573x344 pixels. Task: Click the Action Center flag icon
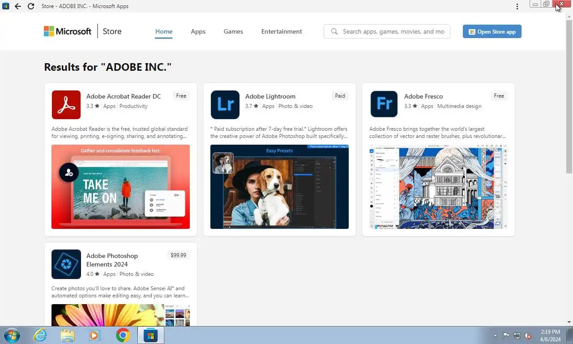(x=506, y=335)
